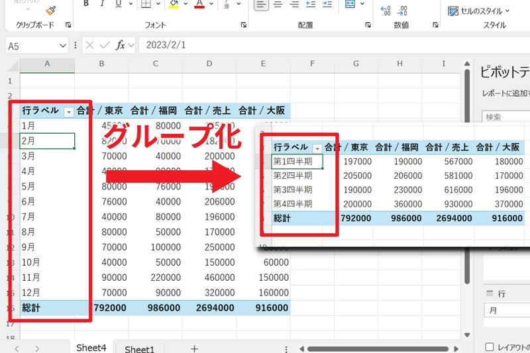Open the フォント dialog launcher

click(x=243, y=25)
